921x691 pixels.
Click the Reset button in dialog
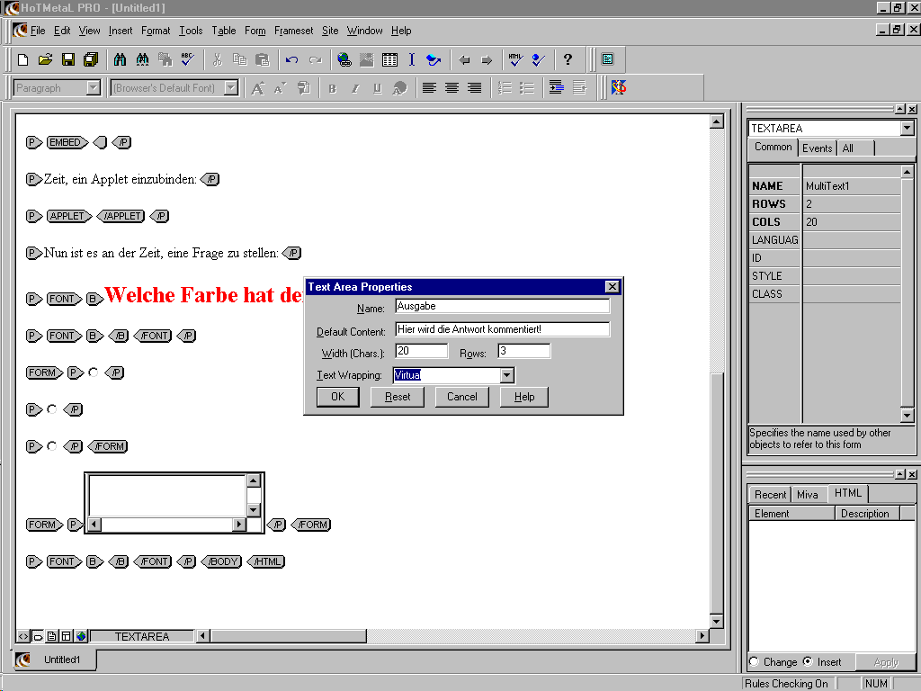coord(398,397)
